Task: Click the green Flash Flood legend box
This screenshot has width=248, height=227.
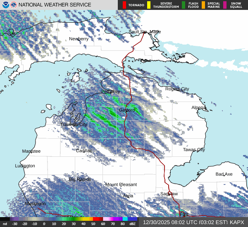Action: pyautogui.click(x=185, y=5)
